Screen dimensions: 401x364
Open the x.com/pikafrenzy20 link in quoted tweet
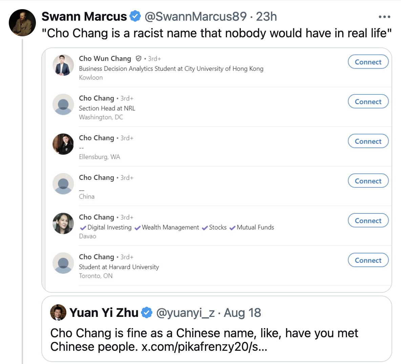click(204, 347)
